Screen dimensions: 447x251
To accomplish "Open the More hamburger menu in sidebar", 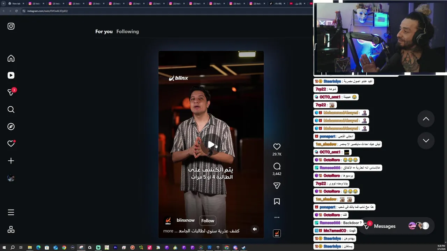I will point(11,212).
